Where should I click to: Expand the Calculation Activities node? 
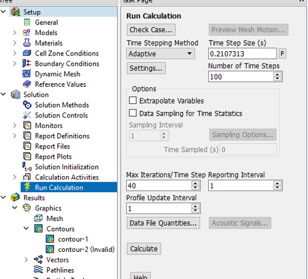(x=15, y=177)
